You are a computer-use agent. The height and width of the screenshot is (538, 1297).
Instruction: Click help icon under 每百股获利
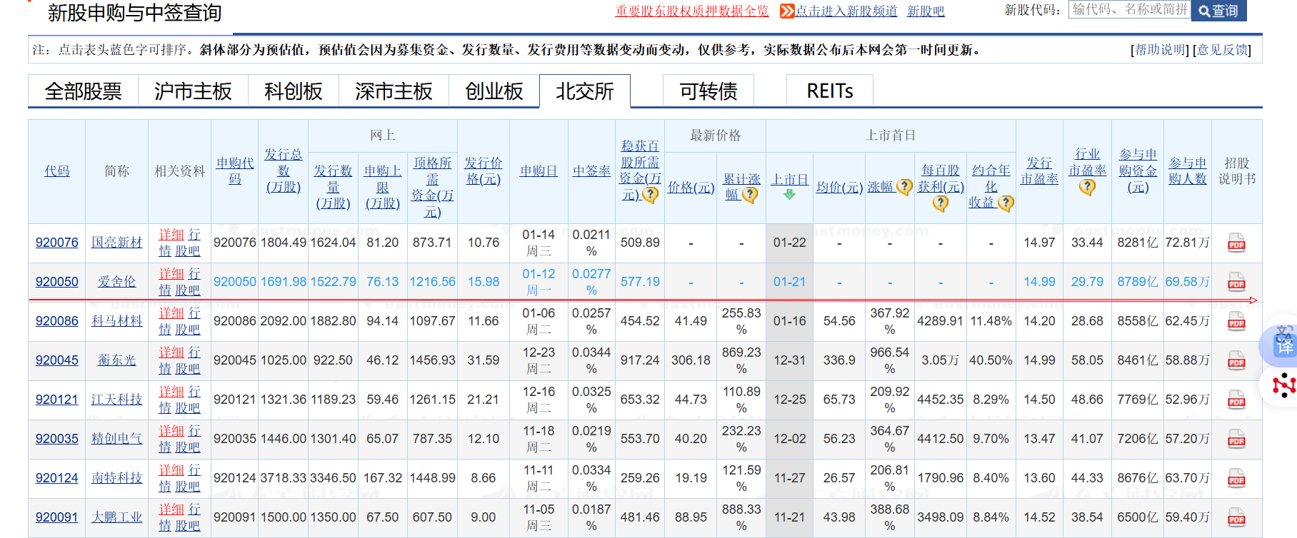tap(941, 203)
